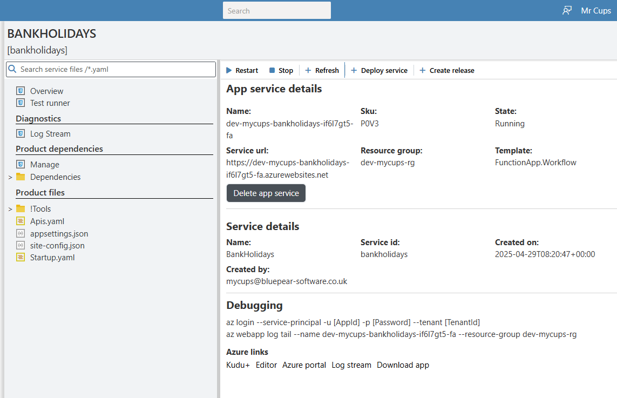
Task: Click Deploy service in toolbar
Action: (x=384, y=70)
